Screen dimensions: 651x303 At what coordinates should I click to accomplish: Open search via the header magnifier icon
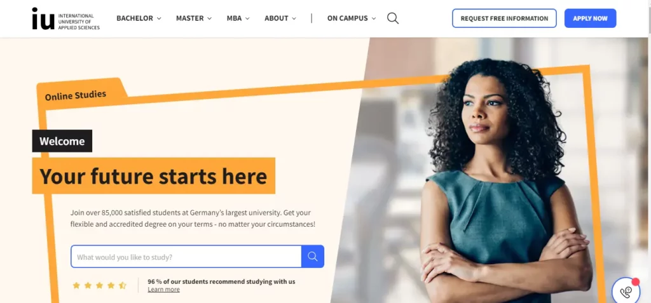tap(393, 18)
